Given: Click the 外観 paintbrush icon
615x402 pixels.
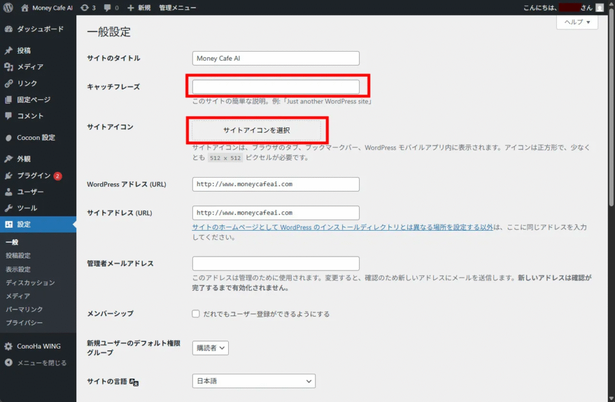Looking at the screenshot, I should tap(8, 159).
